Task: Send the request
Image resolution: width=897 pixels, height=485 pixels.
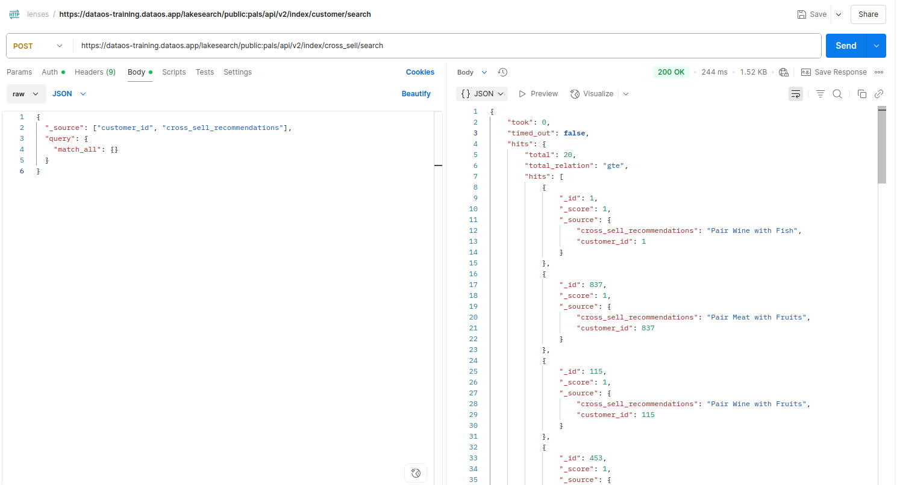Action: pos(846,46)
